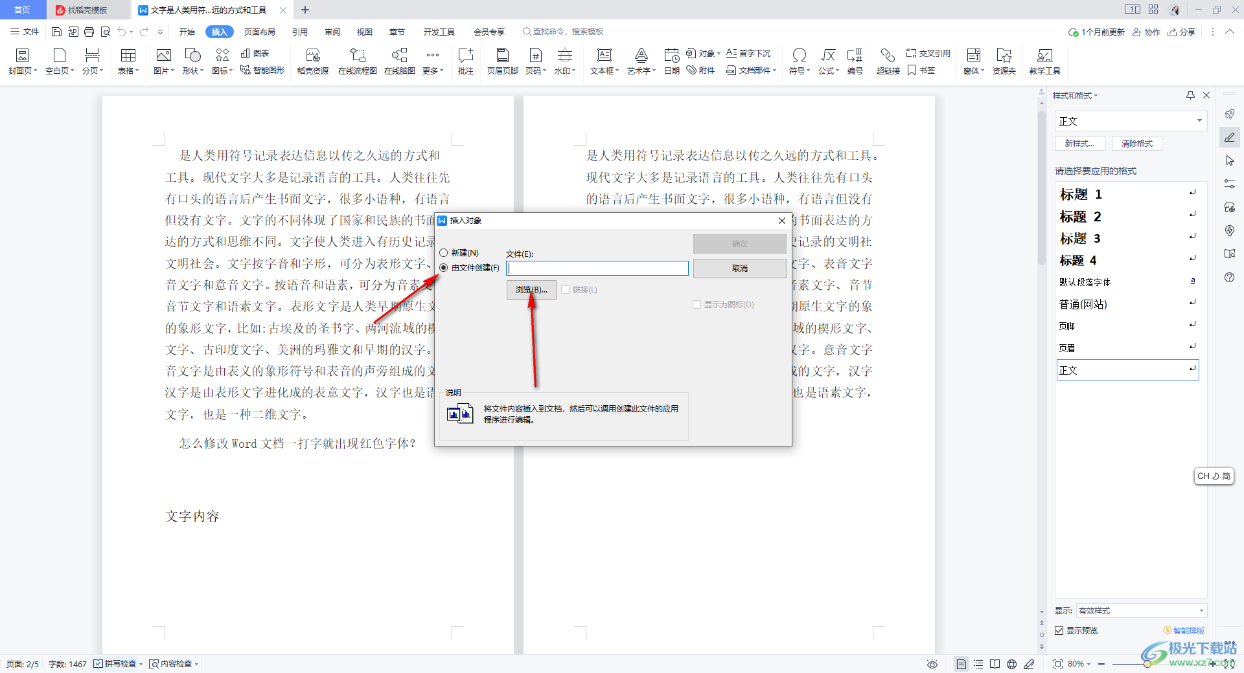Expand the Content Check (内容检查) dropdown
Image resolution: width=1244 pixels, height=673 pixels.
(x=197, y=664)
